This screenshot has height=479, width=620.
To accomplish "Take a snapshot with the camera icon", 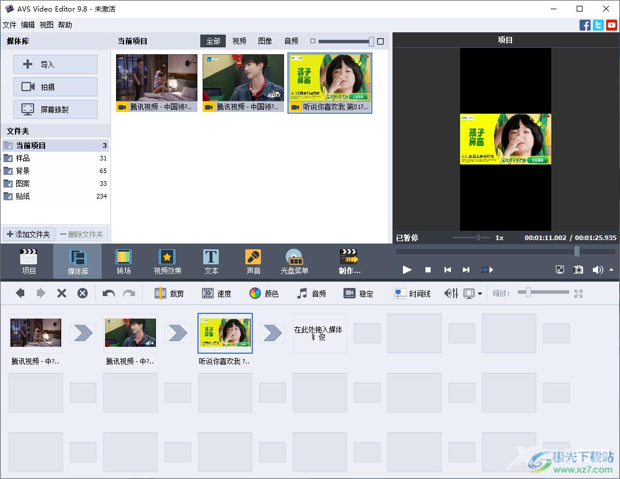I will [578, 270].
